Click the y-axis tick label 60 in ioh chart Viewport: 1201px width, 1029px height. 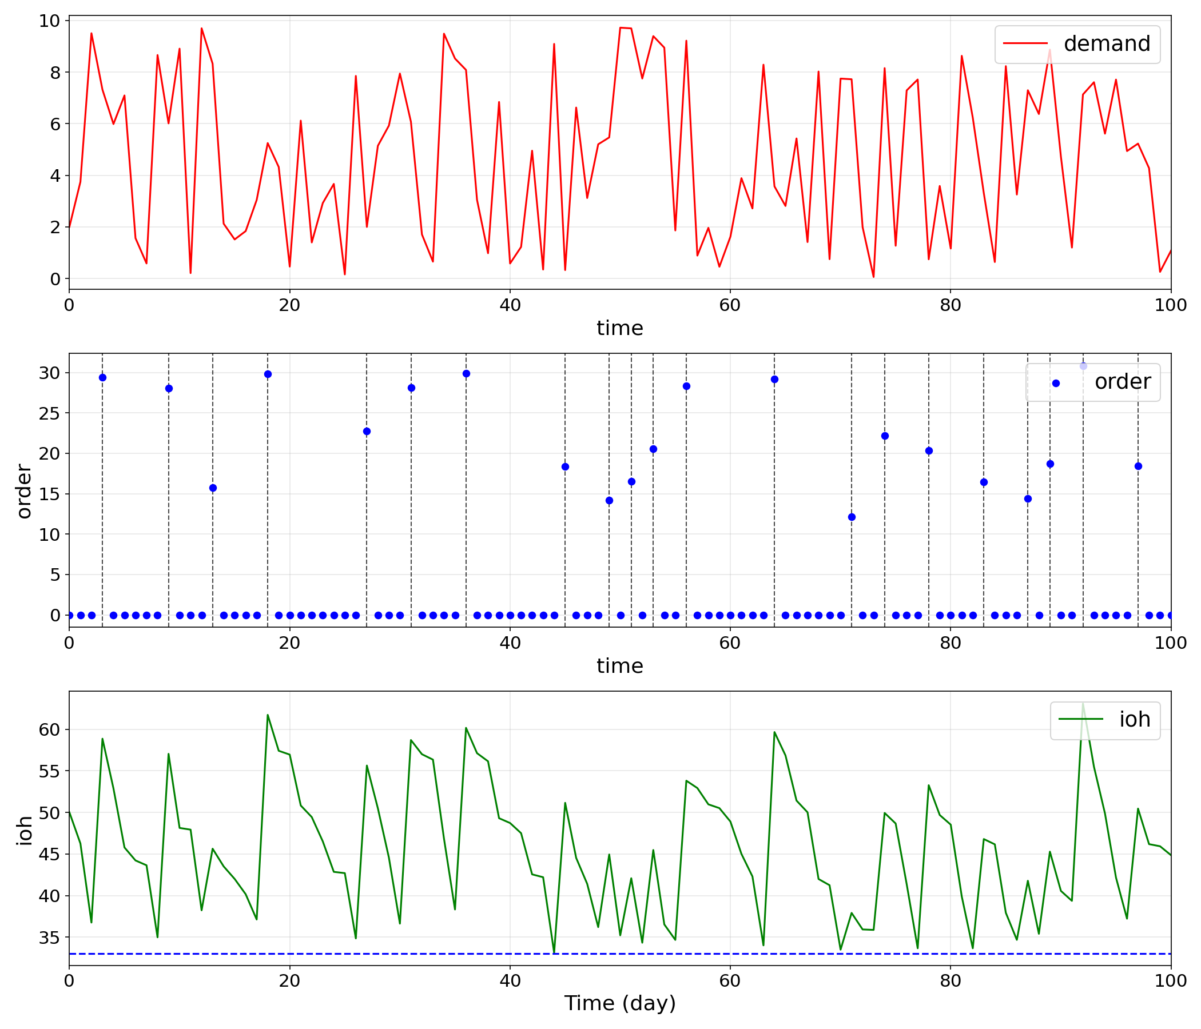[49, 729]
